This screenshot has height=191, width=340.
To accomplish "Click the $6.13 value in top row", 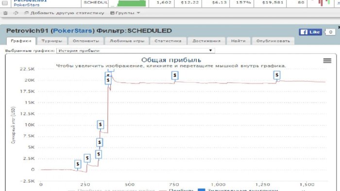I will (219, 2).
